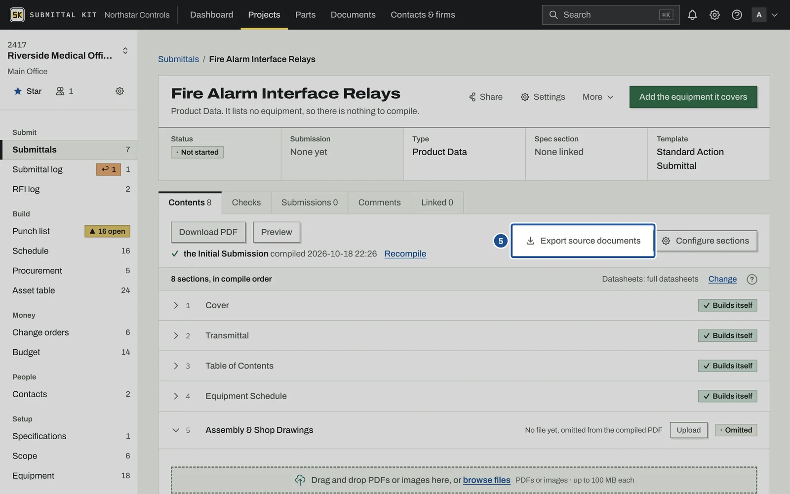790x494 pixels.
Task: Click the Recompile link
Action: (405, 253)
